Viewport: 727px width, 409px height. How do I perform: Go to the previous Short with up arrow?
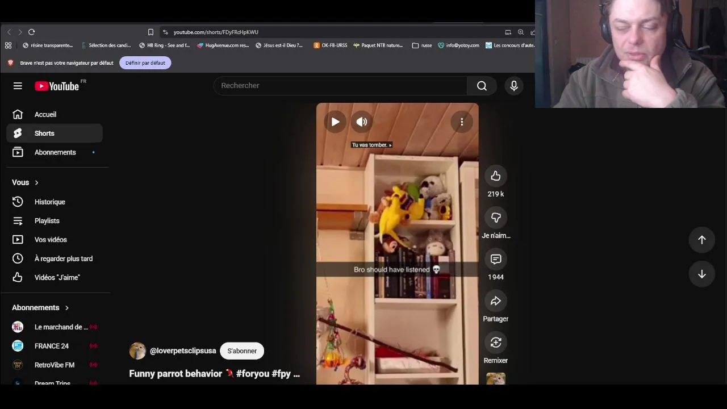(702, 240)
